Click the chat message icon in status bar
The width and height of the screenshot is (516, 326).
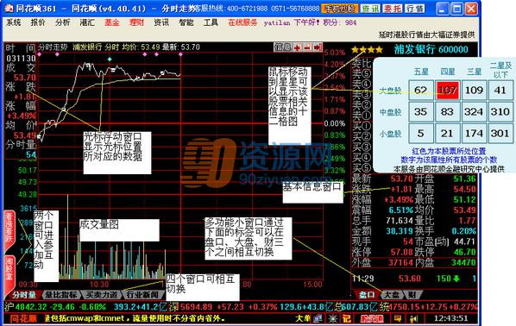pyautogui.click(x=398, y=318)
